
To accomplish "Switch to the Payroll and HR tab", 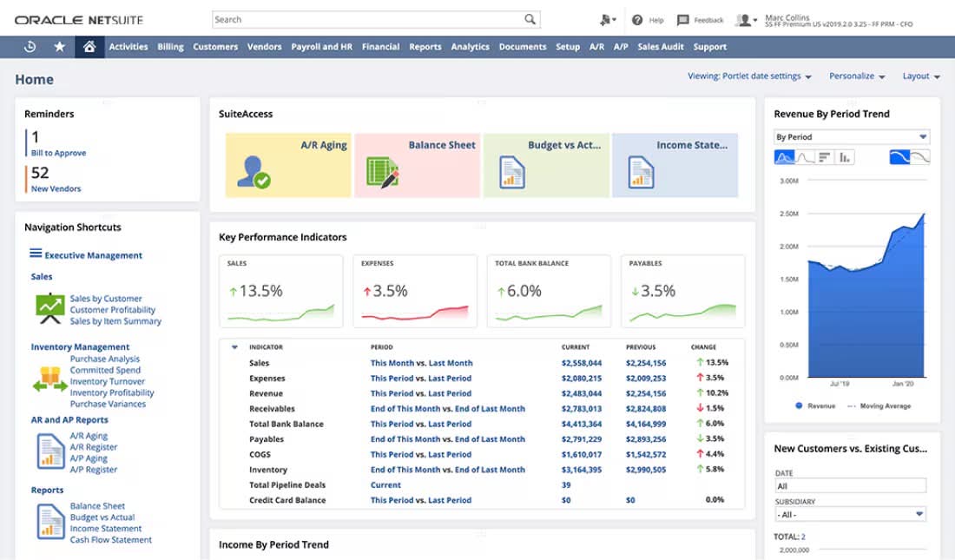I will pyautogui.click(x=321, y=47).
